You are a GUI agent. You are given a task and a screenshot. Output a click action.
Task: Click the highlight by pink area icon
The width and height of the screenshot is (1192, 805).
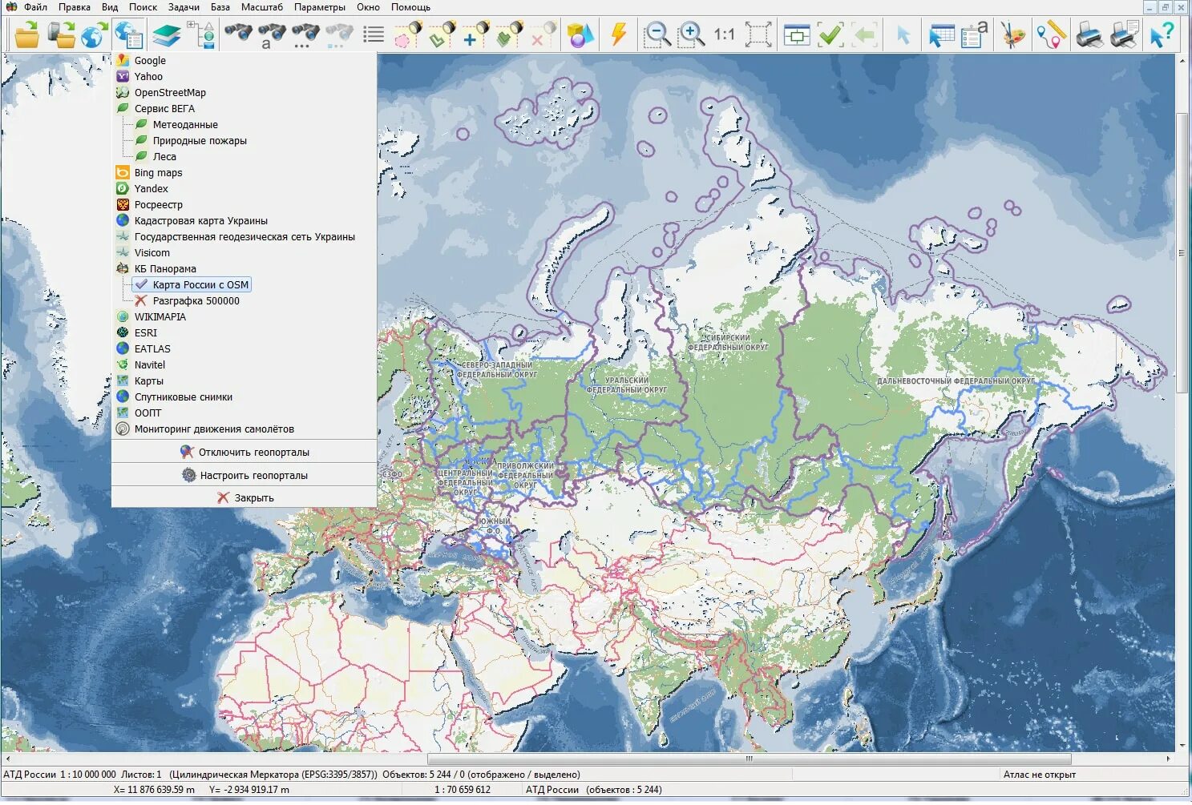click(x=407, y=34)
